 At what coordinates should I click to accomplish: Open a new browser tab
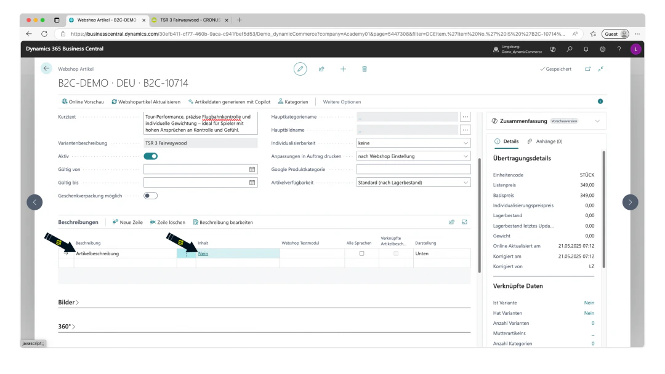240,20
